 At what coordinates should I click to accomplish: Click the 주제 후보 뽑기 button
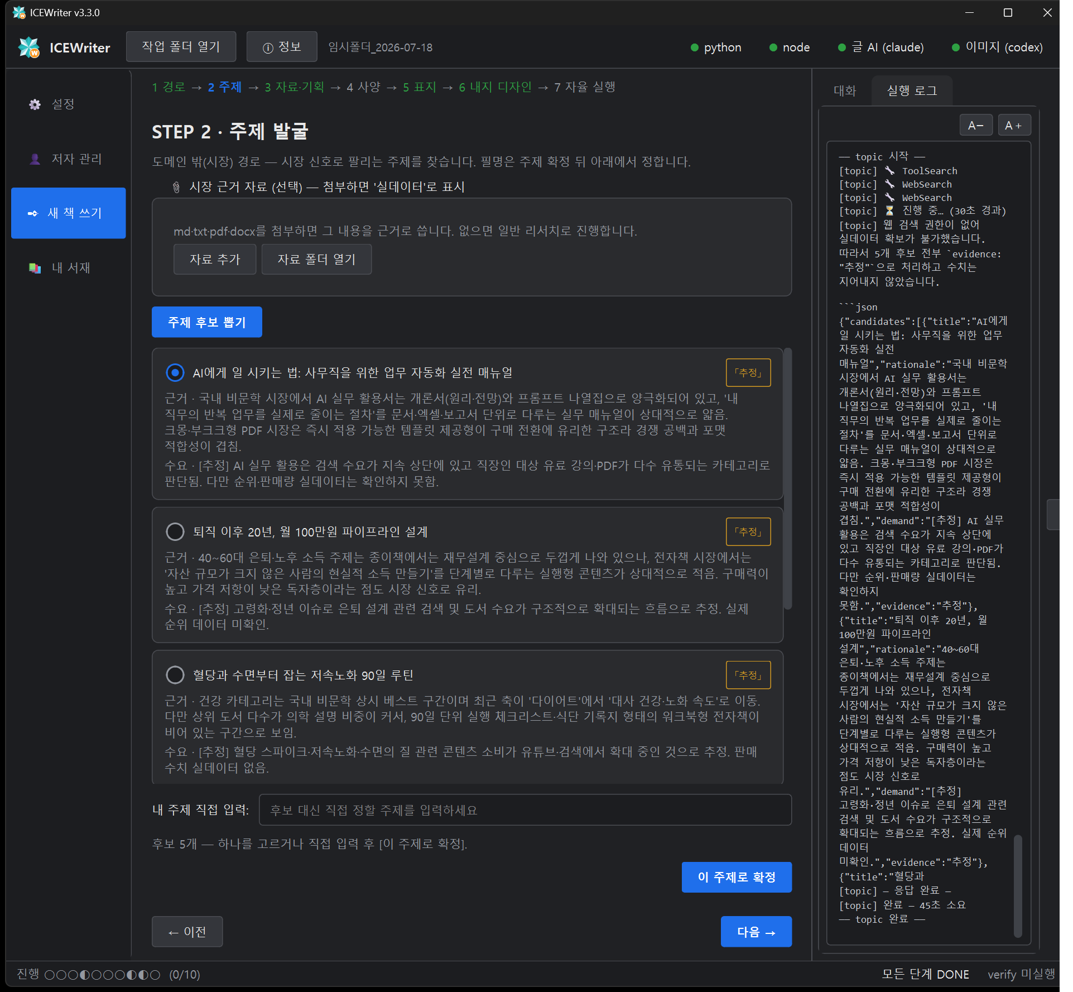pos(207,322)
